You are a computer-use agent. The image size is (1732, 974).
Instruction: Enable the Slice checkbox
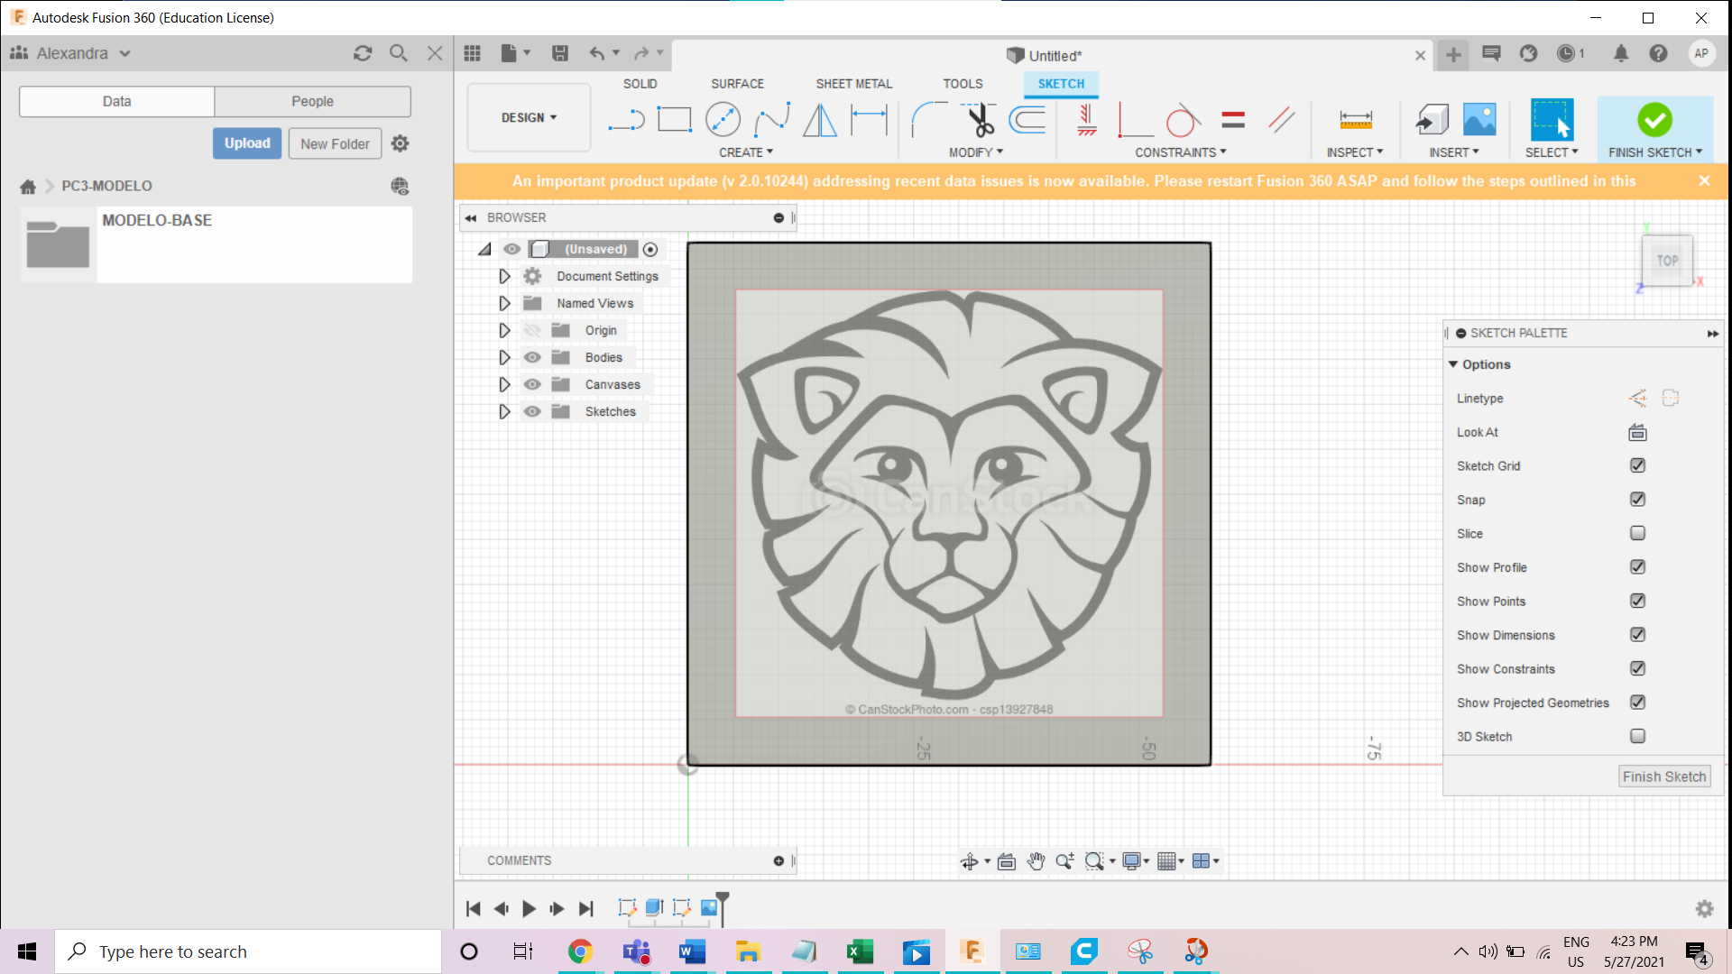coord(1637,533)
